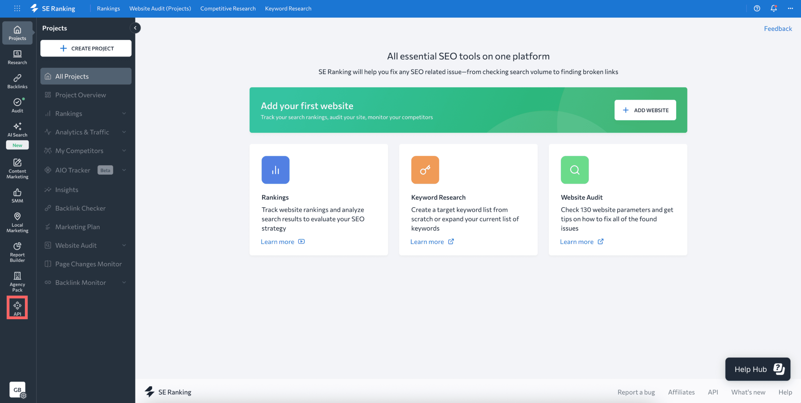Open the Audit tool from the sidebar
The image size is (801, 403).
click(x=17, y=105)
